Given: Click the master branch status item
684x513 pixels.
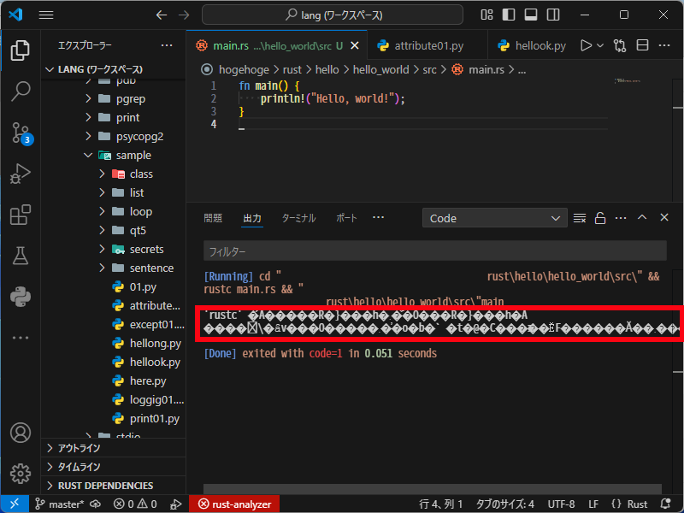Looking at the screenshot, I should [x=59, y=504].
